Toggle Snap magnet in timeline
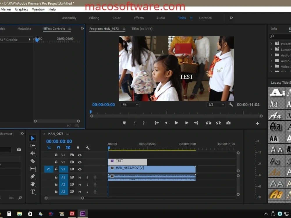Screen dimensions: 291x218 58,148
